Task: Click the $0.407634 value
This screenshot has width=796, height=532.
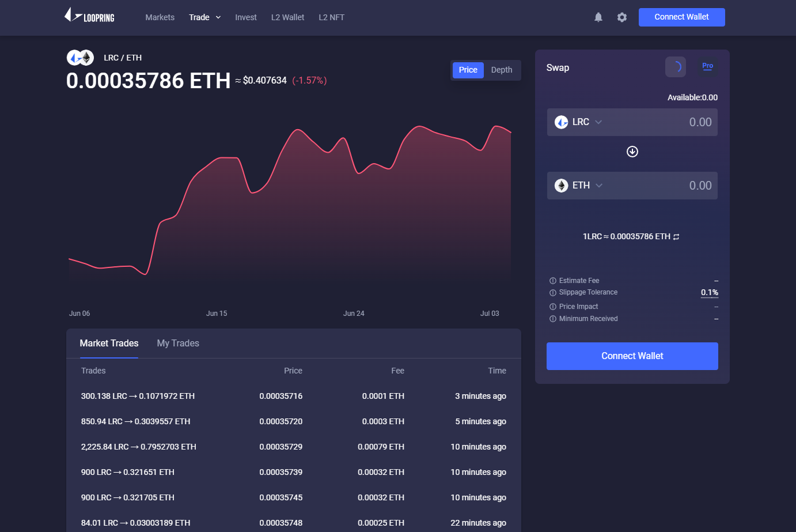Action: point(265,81)
